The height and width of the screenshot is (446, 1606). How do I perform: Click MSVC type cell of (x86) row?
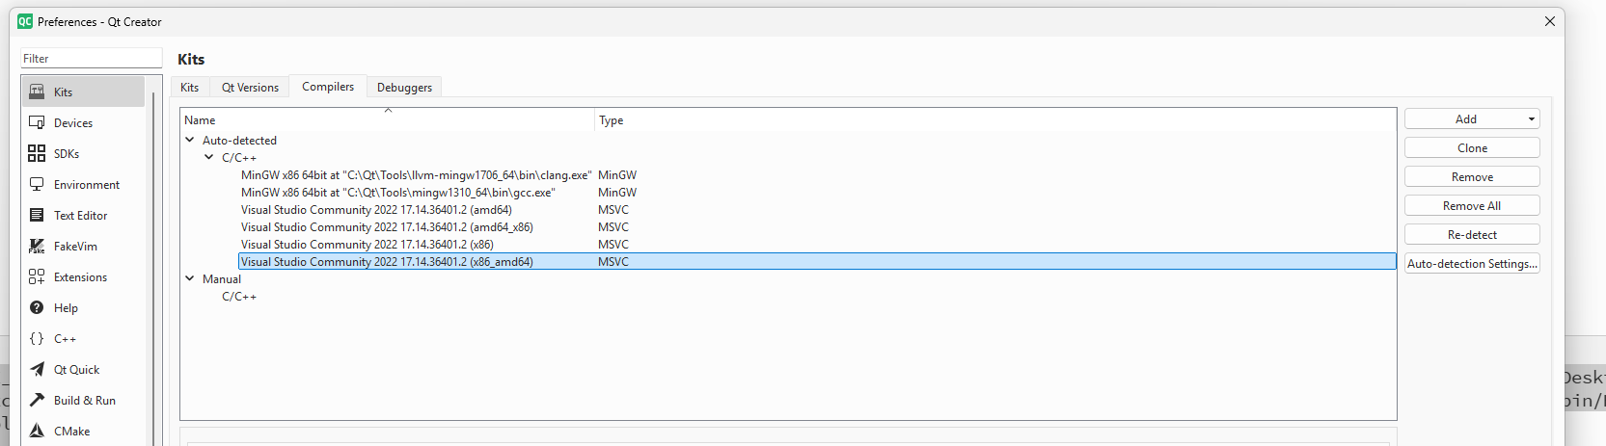(613, 245)
